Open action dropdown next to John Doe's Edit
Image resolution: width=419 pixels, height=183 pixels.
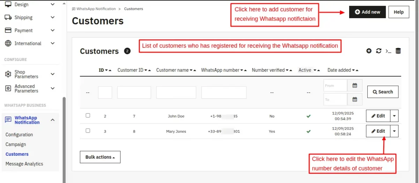(x=394, y=116)
